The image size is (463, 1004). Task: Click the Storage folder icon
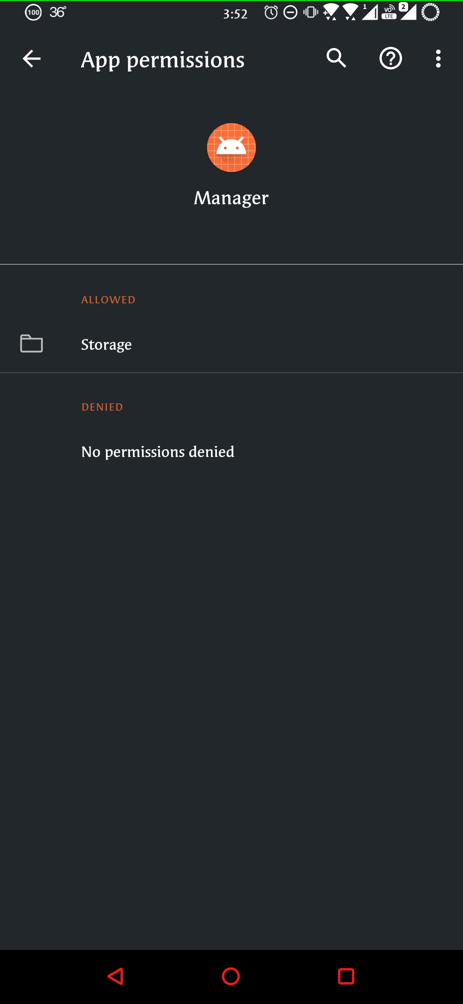(30, 344)
